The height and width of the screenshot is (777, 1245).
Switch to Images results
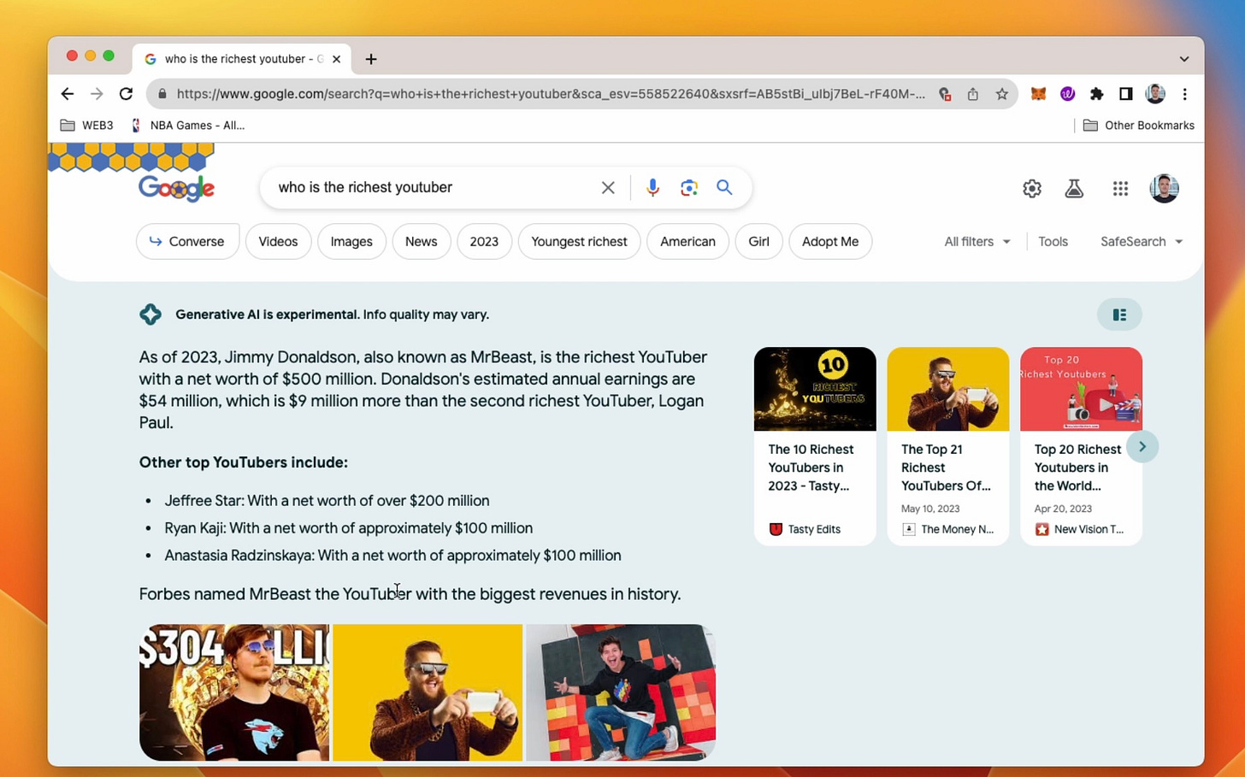coord(351,241)
